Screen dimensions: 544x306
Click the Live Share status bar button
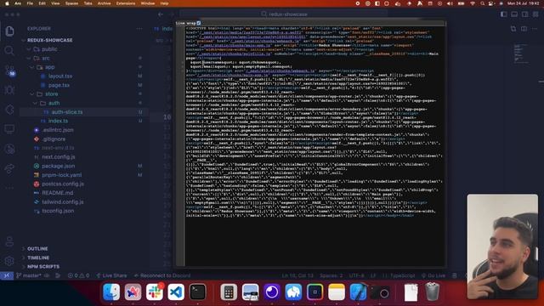(111, 275)
